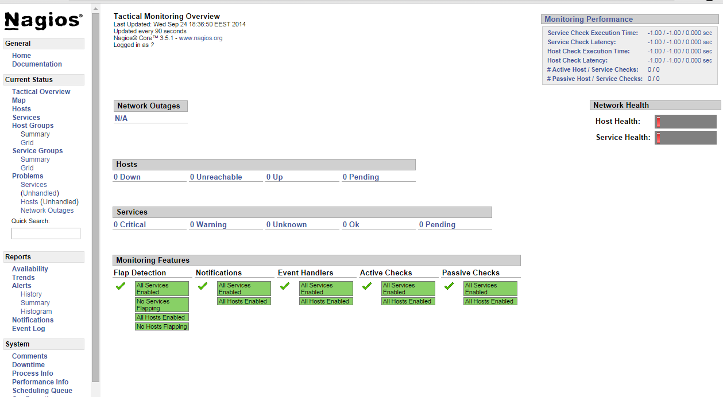Image resolution: width=723 pixels, height=397 pixels.
Task: Toggle the Event Handlers green checkmark
Action: click(284, 286)
